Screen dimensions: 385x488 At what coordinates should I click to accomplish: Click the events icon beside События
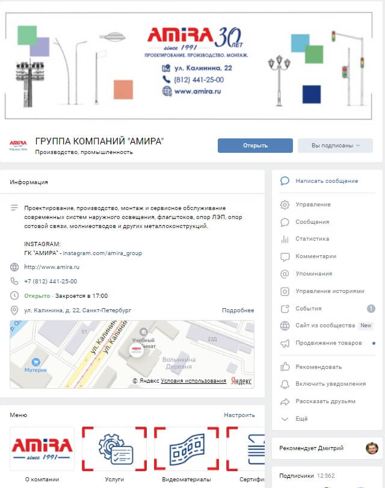[285, 309]
